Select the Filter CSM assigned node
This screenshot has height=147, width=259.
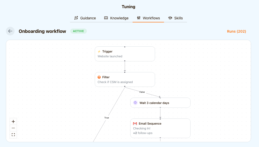coord(125,79)
